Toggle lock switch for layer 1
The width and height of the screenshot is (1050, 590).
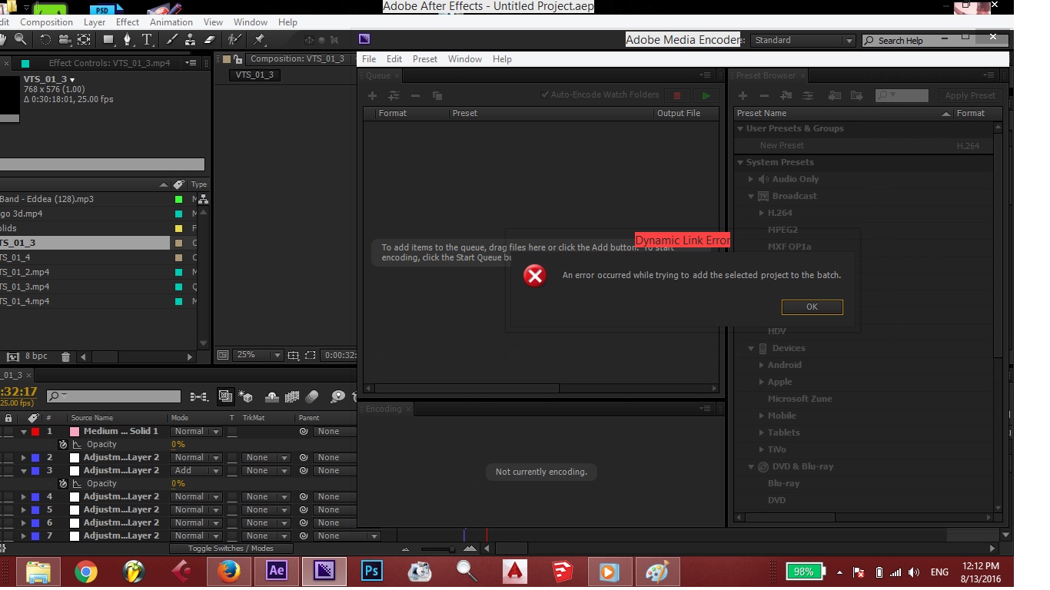pos(8,431)
